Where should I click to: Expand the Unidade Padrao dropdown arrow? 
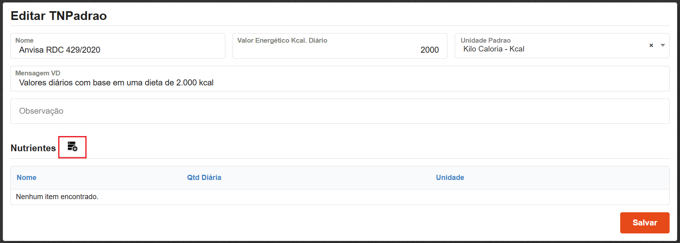(x=662, y=45)
